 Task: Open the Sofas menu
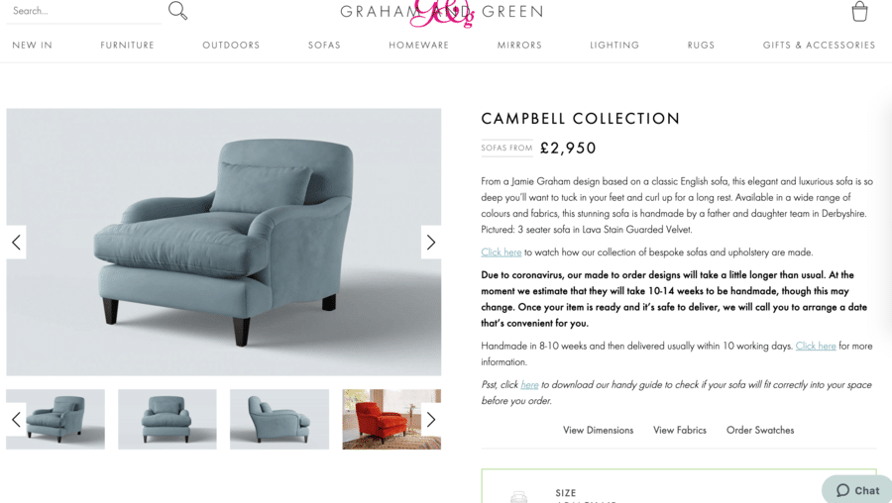tap(324, 45)
